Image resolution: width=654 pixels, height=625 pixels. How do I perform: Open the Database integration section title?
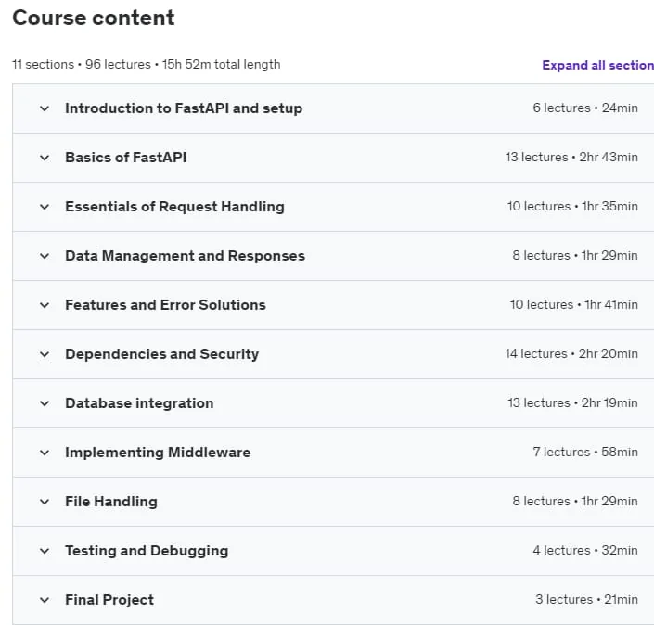(139, 403)
